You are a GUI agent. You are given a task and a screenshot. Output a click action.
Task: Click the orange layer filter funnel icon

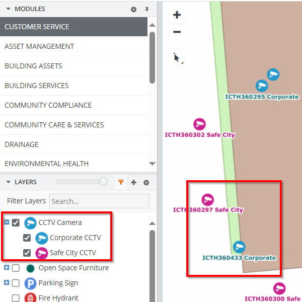click(121, 182)
